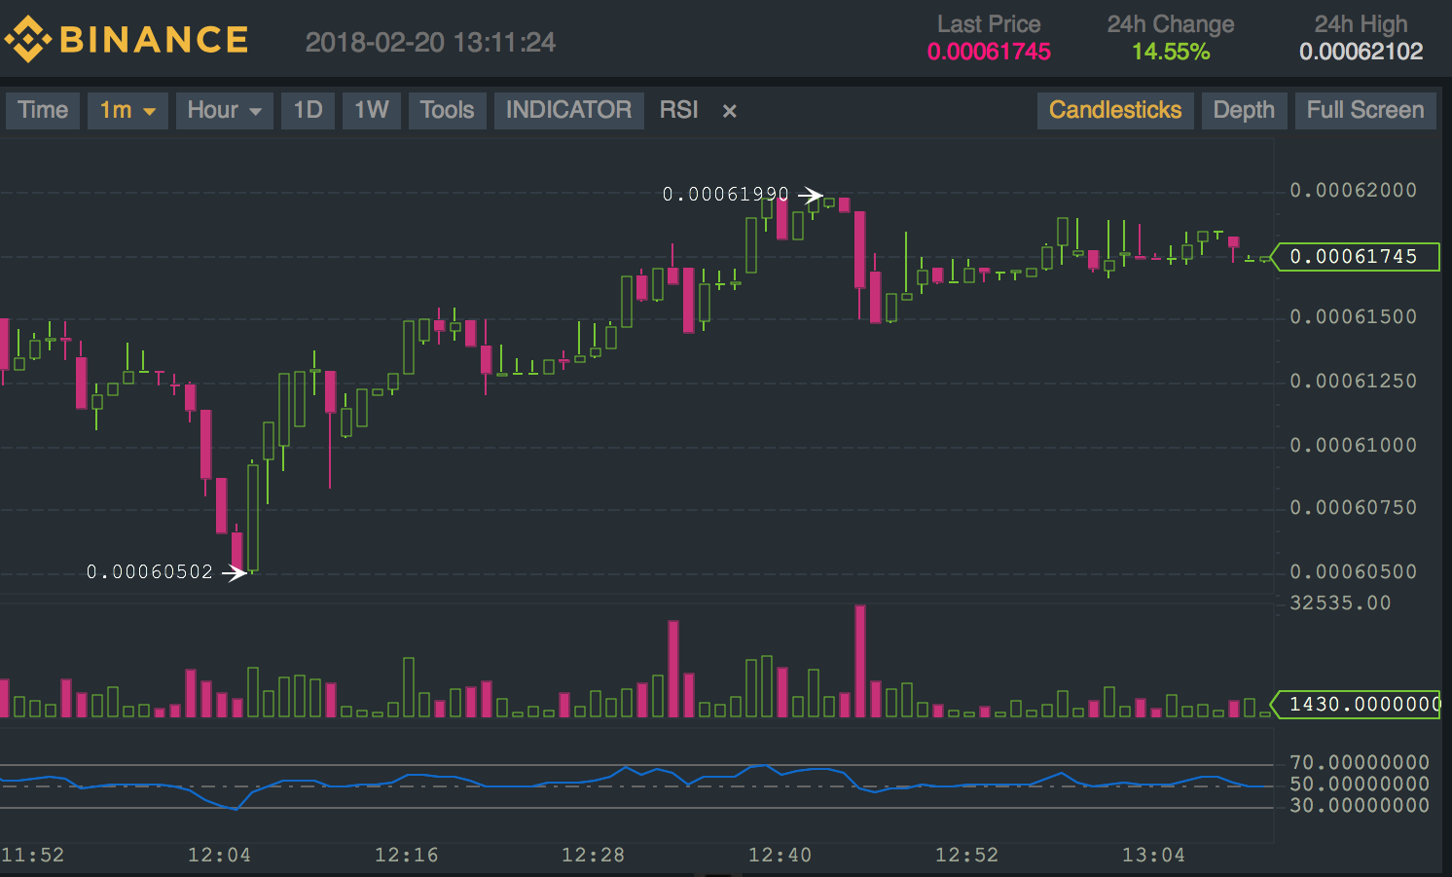Switch to the Candlesticks tab
The image size is (1452, 877).
click(1115, 110)
